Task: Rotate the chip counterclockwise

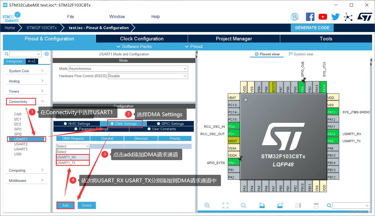Action: pos(280,206)
